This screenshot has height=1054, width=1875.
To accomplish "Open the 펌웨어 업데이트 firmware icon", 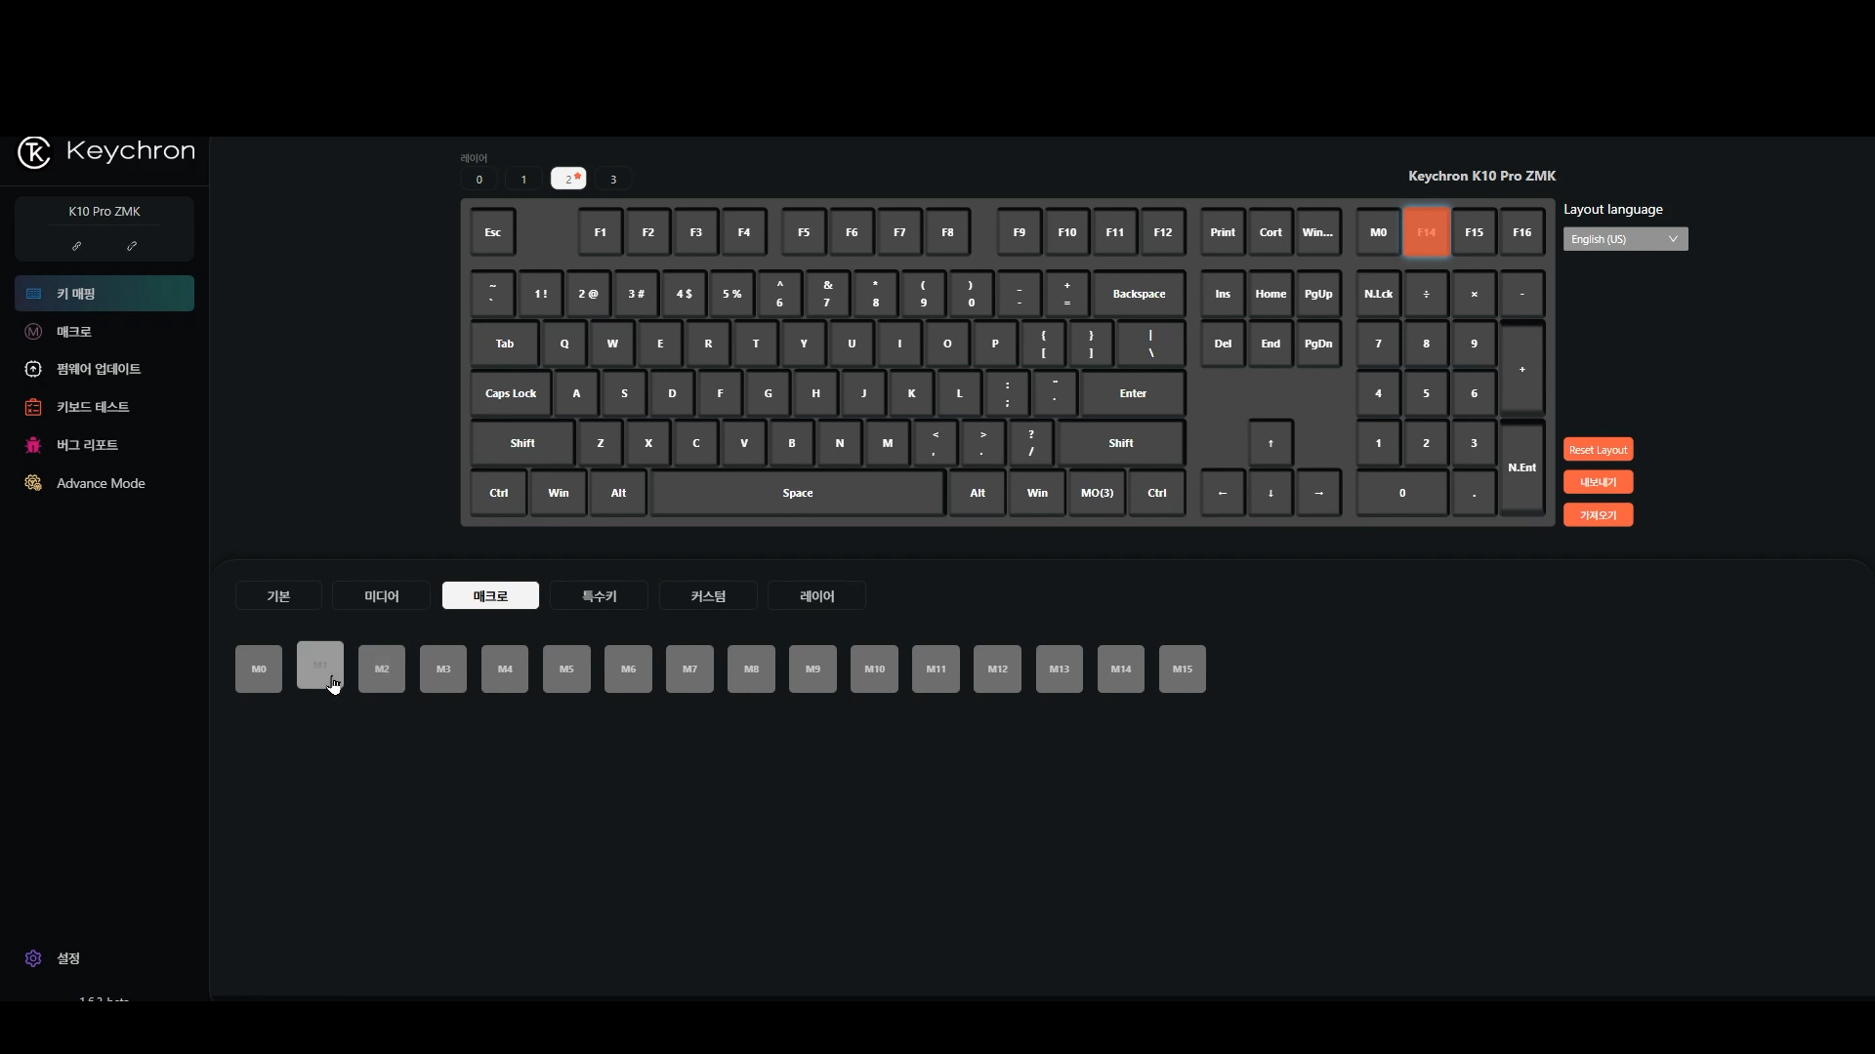I will 33,369.
